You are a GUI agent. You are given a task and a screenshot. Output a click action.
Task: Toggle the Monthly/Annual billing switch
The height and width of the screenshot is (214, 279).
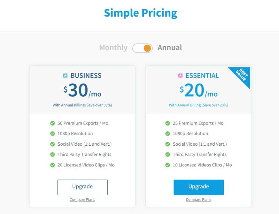[142, 48]
